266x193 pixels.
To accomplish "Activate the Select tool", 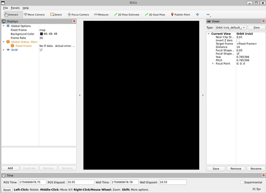I will coord(56,15).
